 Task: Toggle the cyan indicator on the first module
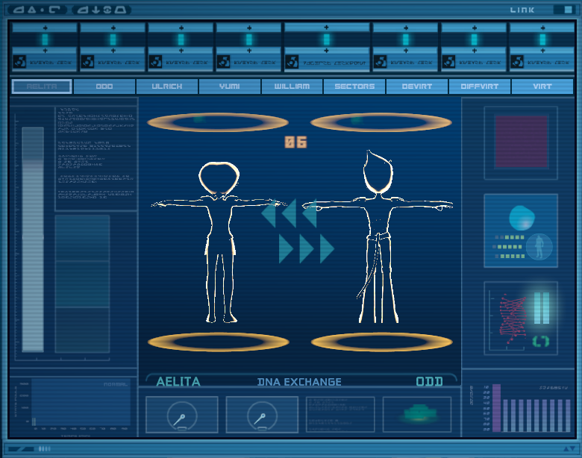pyautogui.click(x=45, y=40)
